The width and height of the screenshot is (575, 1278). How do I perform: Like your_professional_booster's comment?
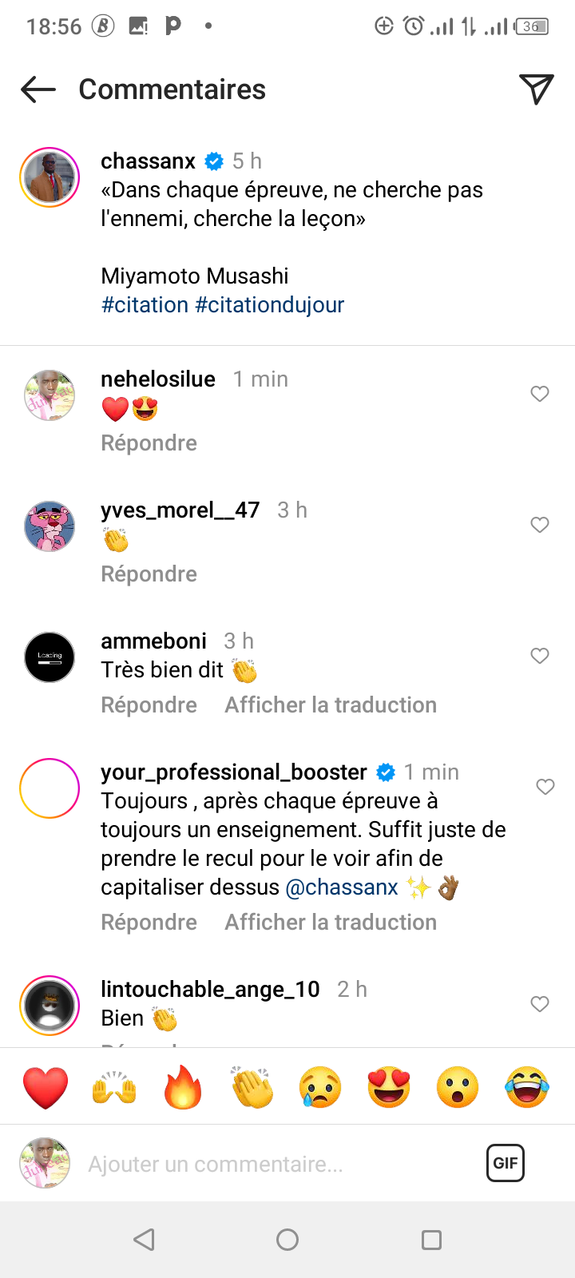point(545,787)
